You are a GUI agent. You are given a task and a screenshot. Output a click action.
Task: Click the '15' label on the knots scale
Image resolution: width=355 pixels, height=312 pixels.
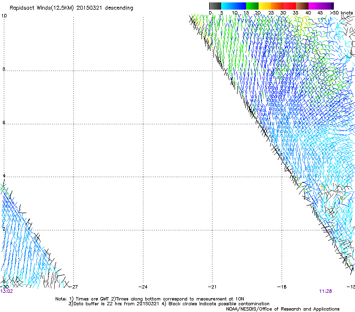point(246,13)
